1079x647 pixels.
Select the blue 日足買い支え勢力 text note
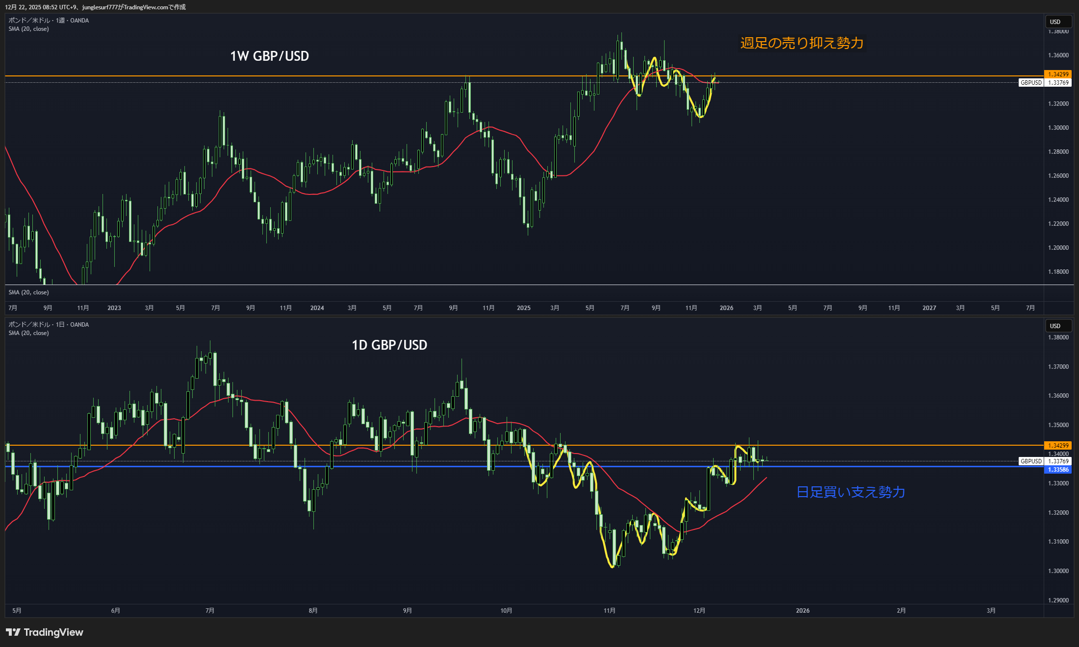(x=850, y=492)
